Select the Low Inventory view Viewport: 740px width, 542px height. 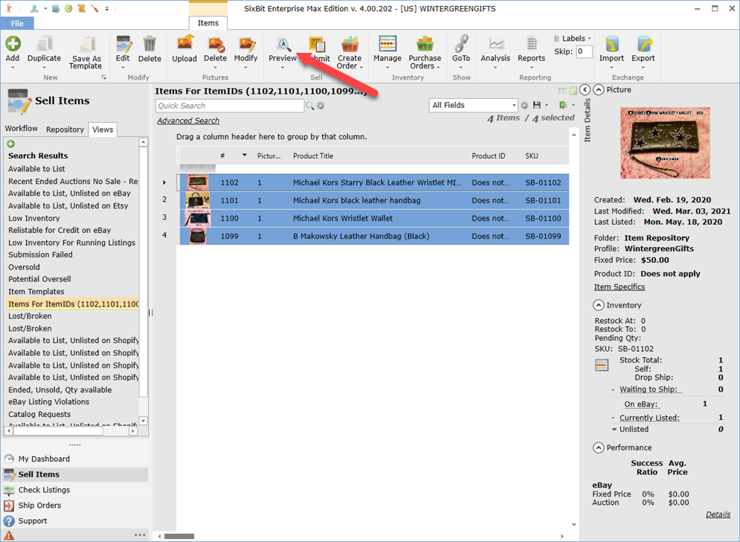tap(34, 218)
